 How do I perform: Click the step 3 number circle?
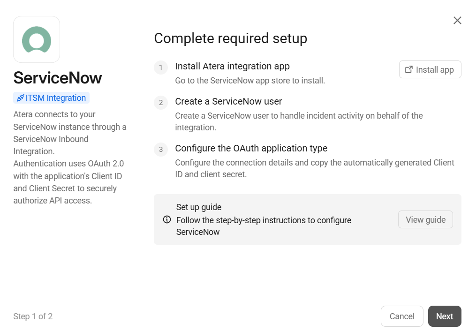click(161, 149)
